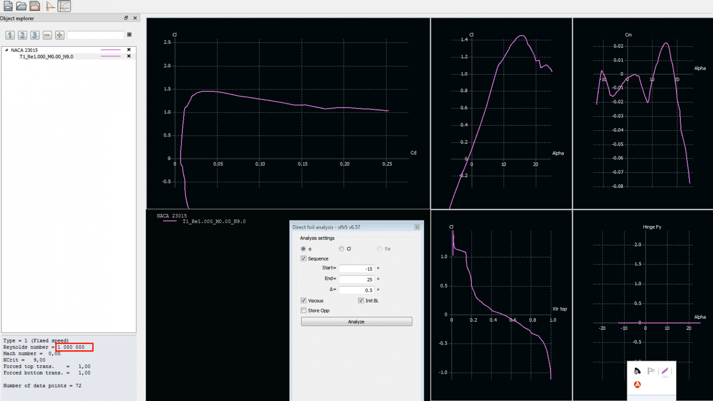Click the New foil project icon

(x=8, y=6)
